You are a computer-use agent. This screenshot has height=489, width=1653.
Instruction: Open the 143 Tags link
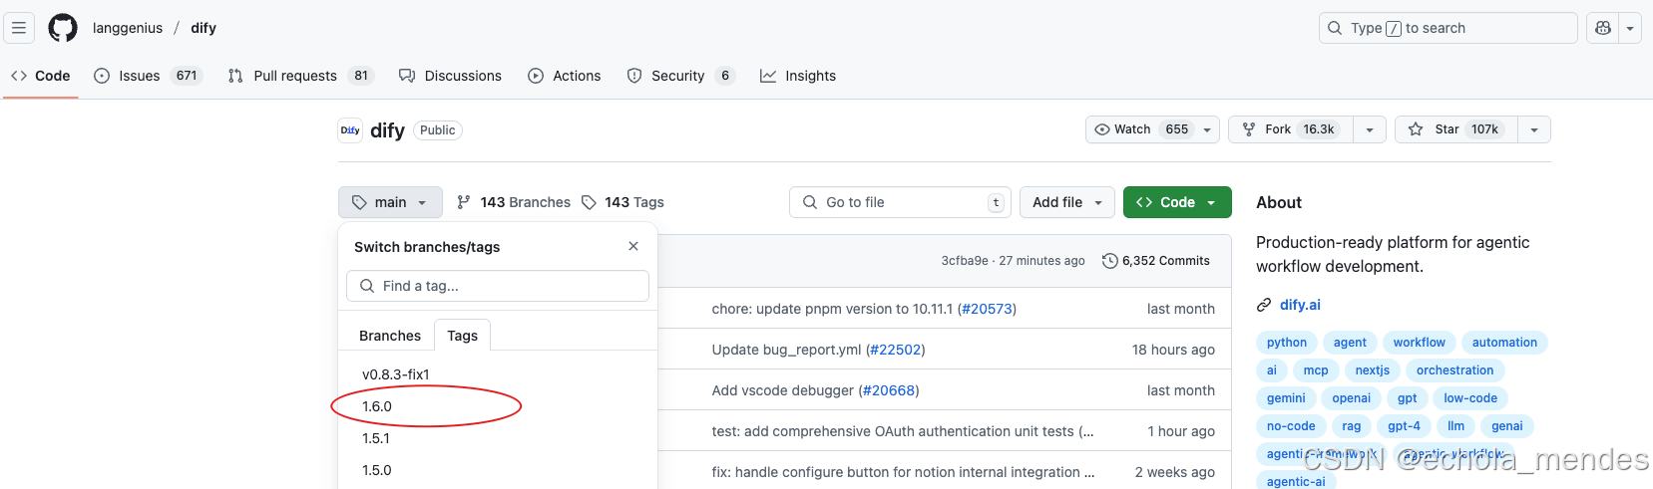(x=623, y=202)
